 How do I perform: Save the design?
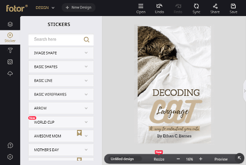(233, 8)
